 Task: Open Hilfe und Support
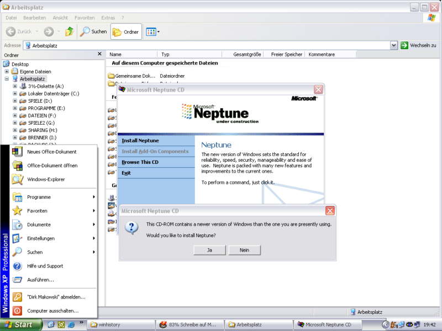(54, 266)
